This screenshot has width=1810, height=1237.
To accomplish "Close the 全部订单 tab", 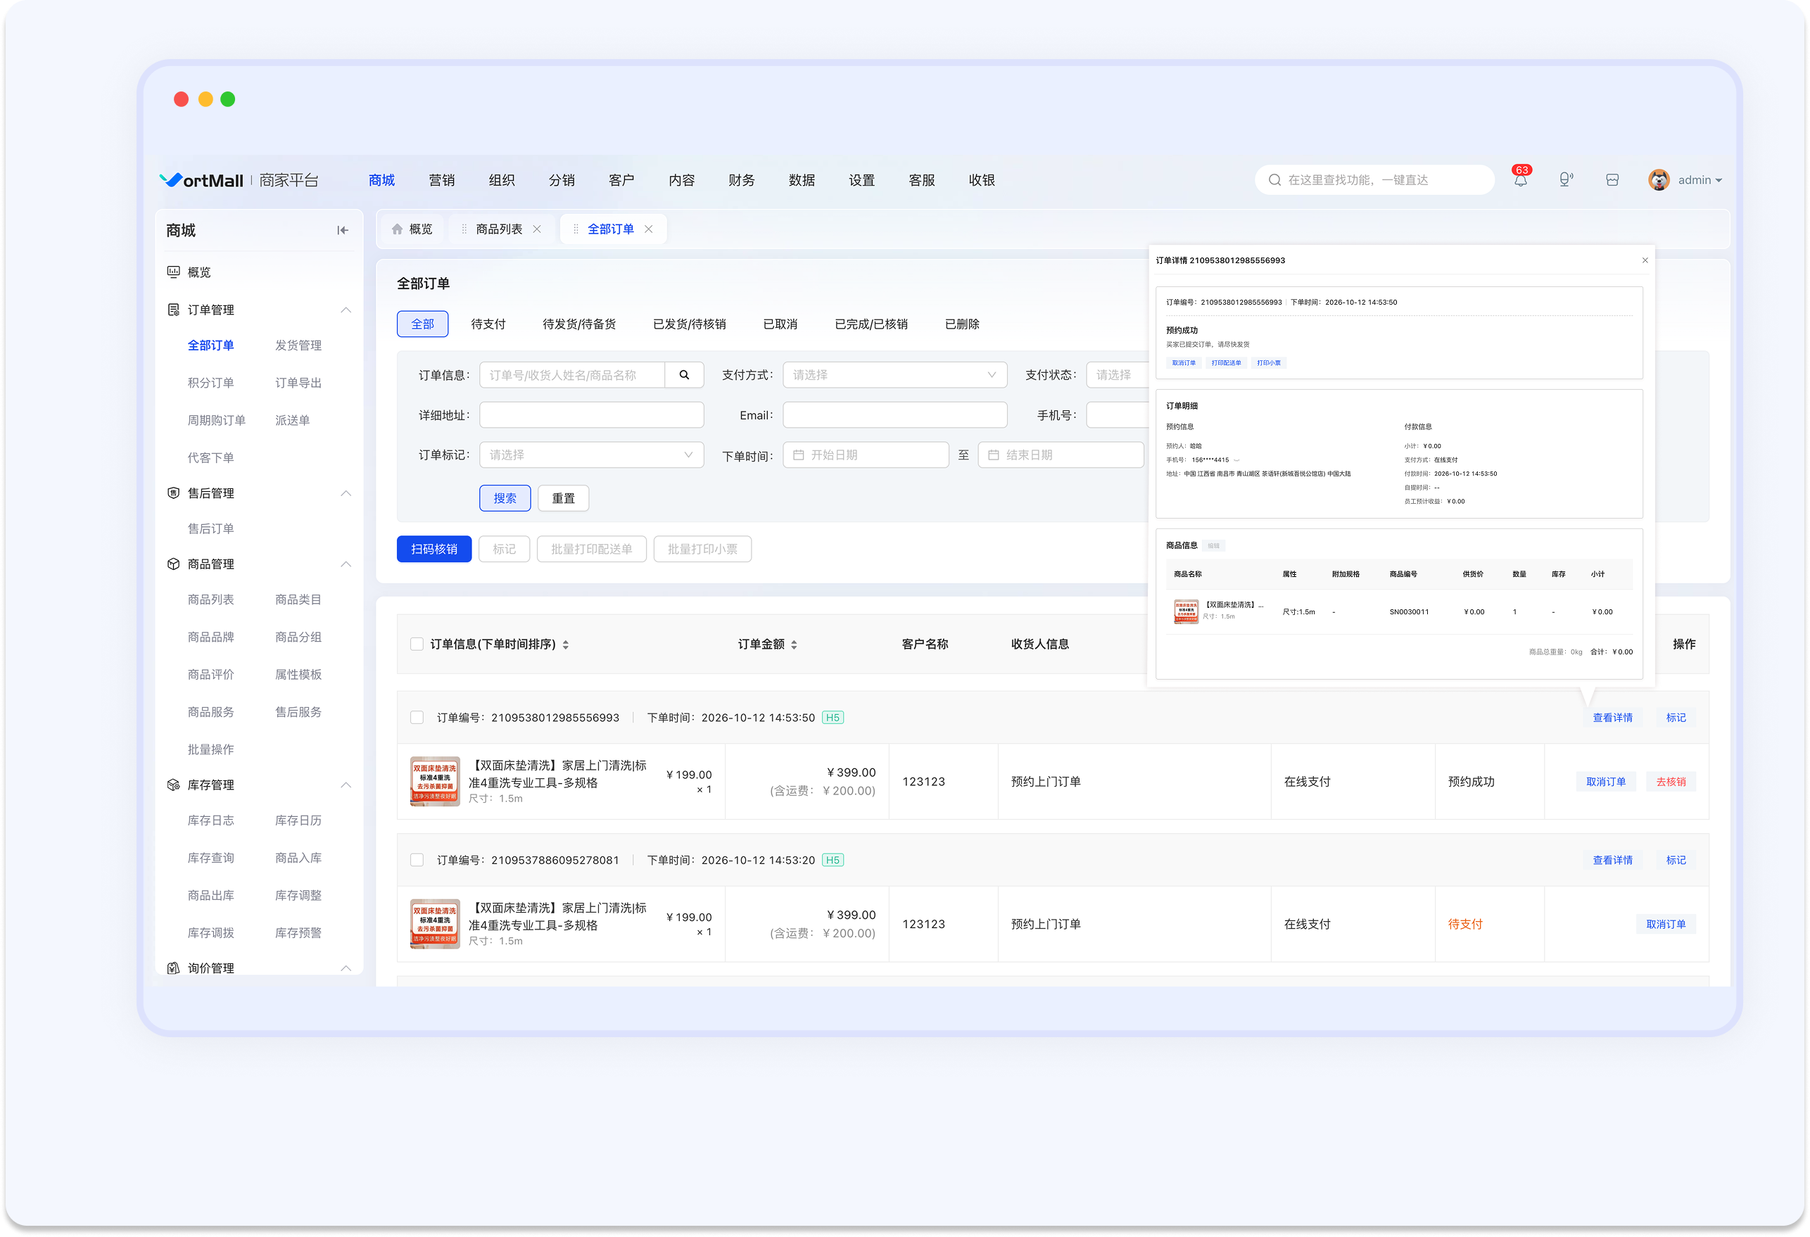I will point(648,229).
